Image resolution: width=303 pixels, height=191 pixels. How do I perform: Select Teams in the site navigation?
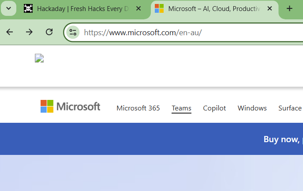(x=181, y=108)
